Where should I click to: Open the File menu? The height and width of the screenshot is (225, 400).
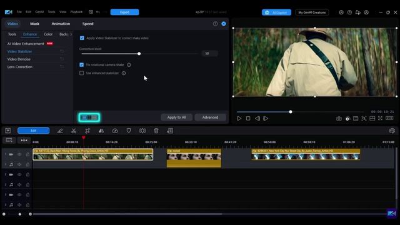19,12
